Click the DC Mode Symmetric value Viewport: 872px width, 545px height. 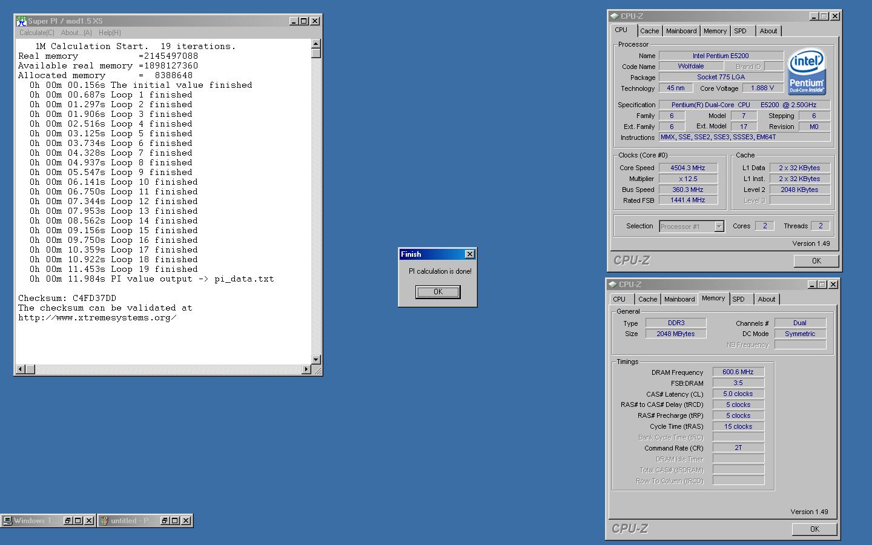tap(800, 334)
